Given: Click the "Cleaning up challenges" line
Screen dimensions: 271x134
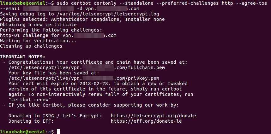Looking at the screenshot, I should [x=31, y=46].
